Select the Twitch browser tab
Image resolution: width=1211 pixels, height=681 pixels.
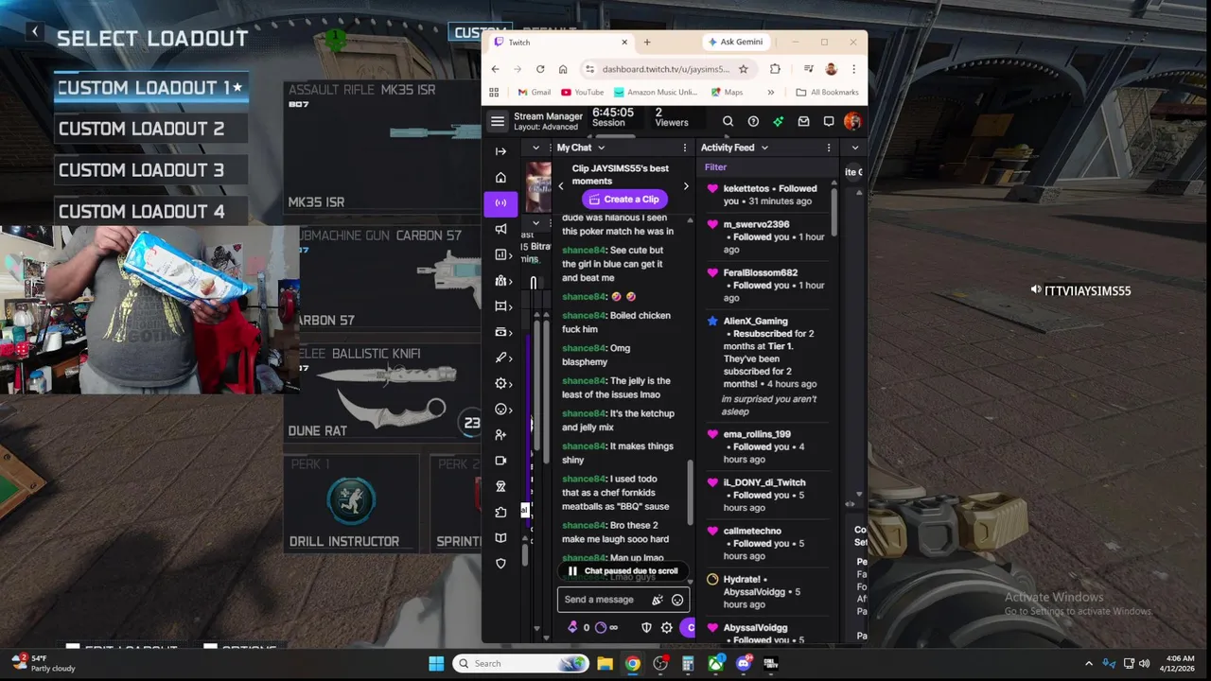point(561,42)
